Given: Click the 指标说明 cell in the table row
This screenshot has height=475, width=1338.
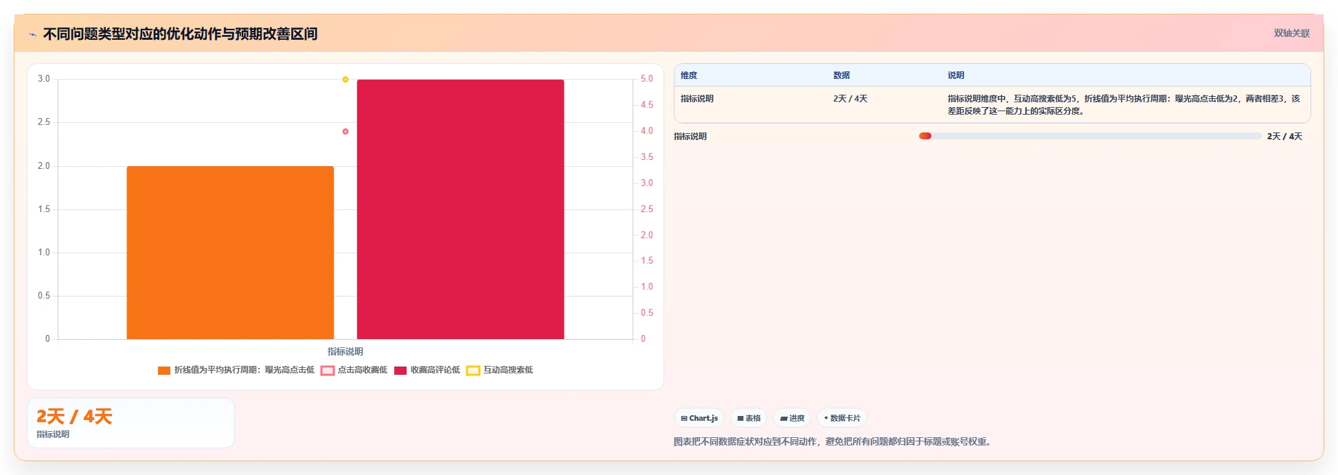Looking at the screenshot, I should coord(697,99).
